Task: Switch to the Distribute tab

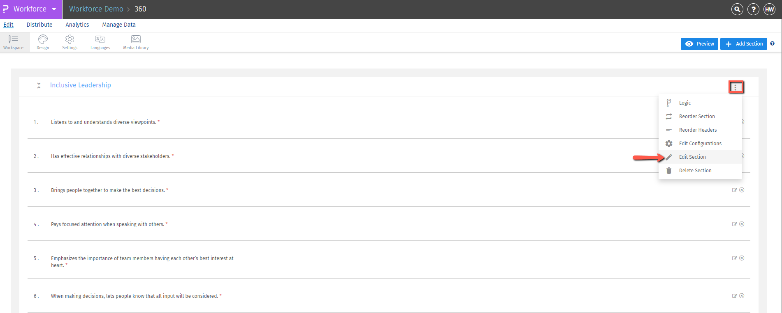Action: (39, 24)
